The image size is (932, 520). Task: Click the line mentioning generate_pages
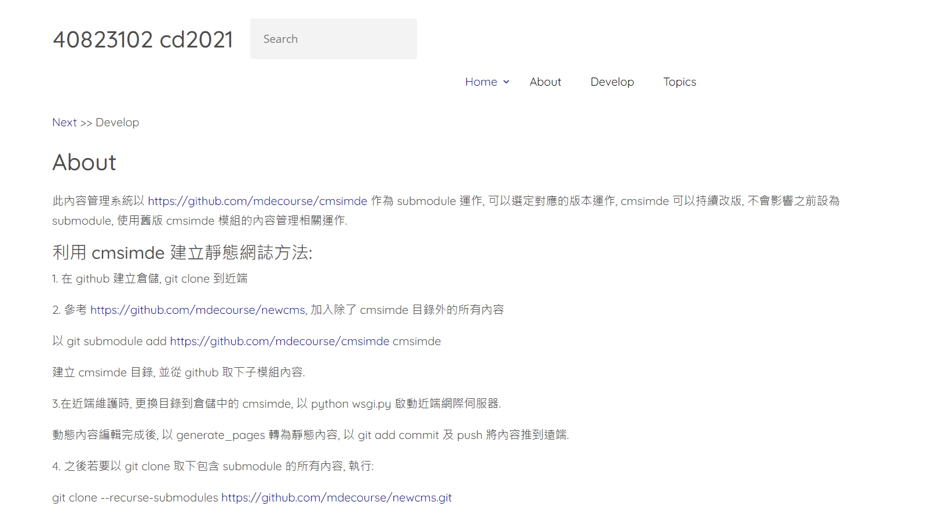(310, 435)
